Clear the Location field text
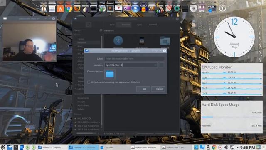Viewport: 266px width, 150px height. (155, 65)
